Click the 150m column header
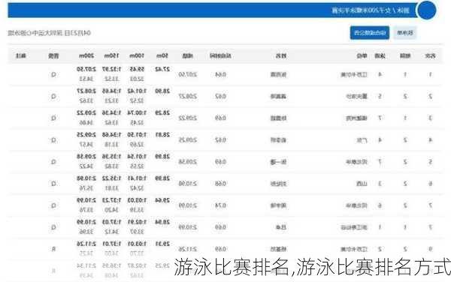The width and height of the screenshot is (451, 282). coord(111,55)
